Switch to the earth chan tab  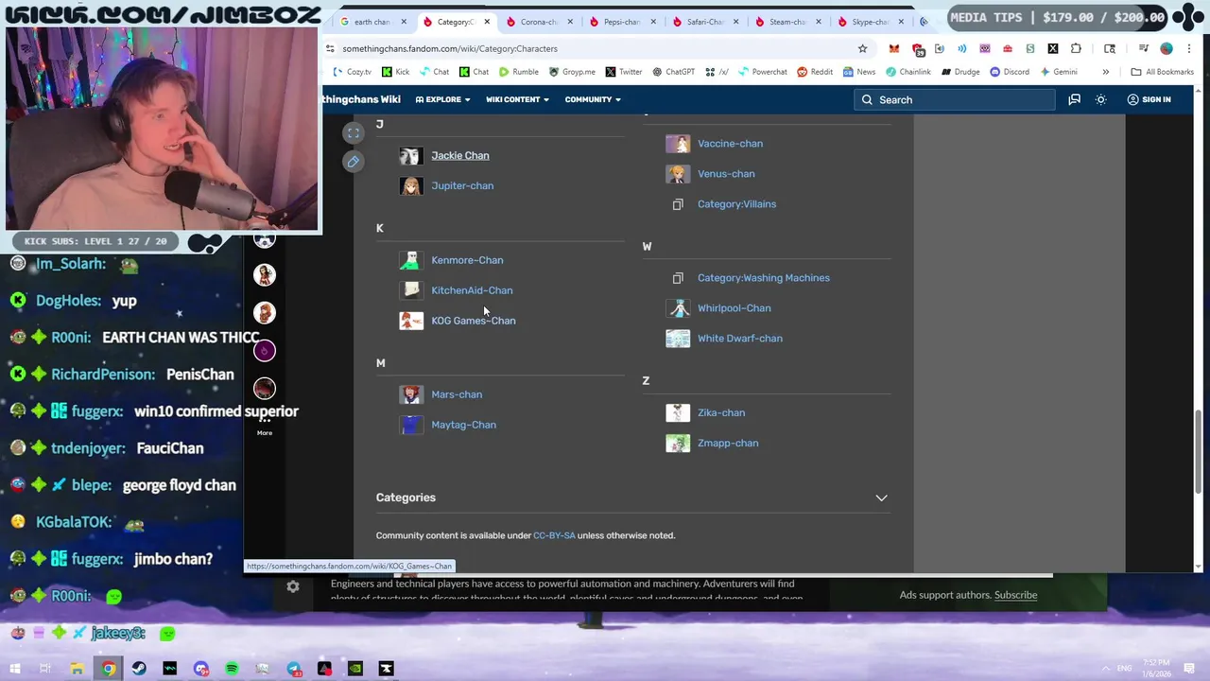[x=371, y=22]
